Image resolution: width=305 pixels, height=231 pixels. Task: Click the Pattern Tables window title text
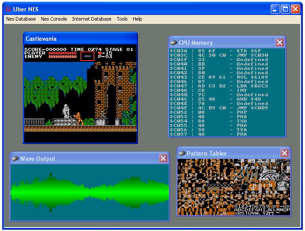207,153
